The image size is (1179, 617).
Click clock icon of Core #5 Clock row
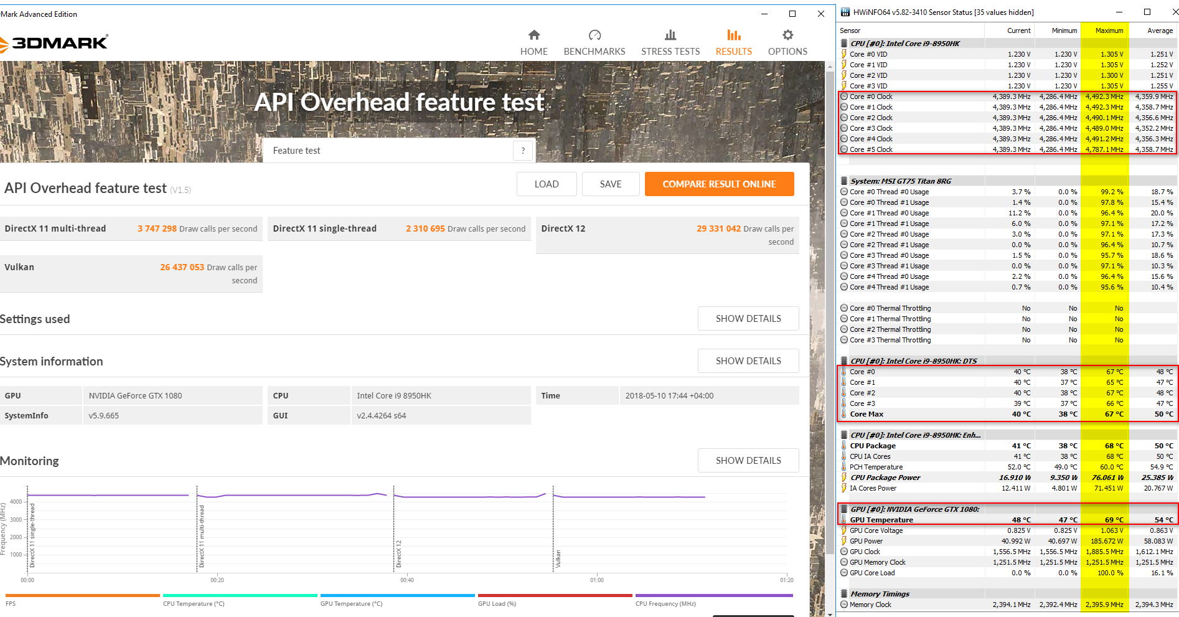(844, 149)
